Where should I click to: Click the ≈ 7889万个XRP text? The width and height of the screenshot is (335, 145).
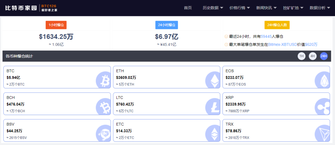[237, 111]
